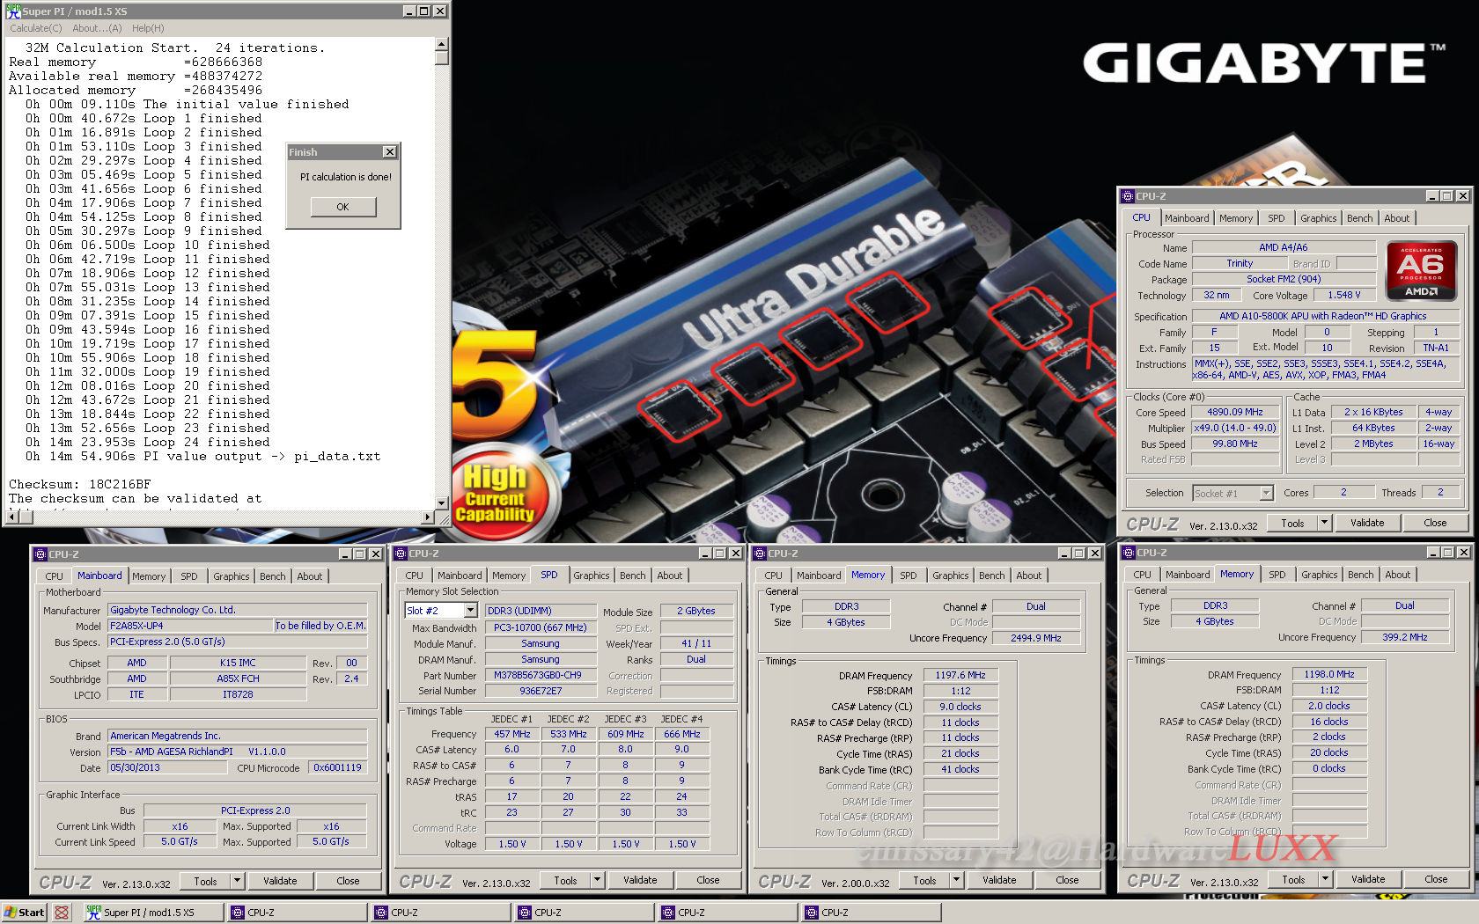
Task: Click the Part Number field M378B5673GB0-CH9
Action: pyautogui.click(x=540, y=676)
